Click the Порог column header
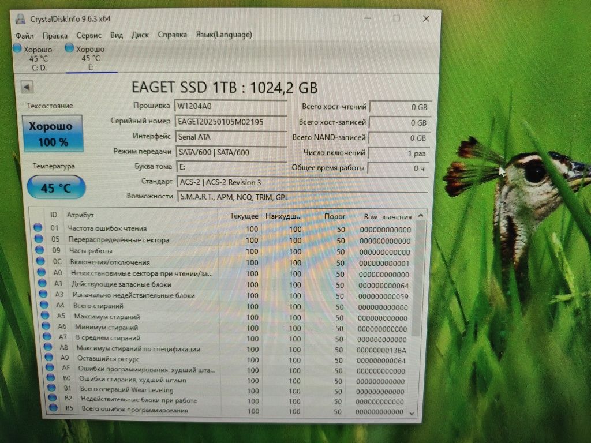The height and width of the screenshot is (443, 591). coord(335,217)
